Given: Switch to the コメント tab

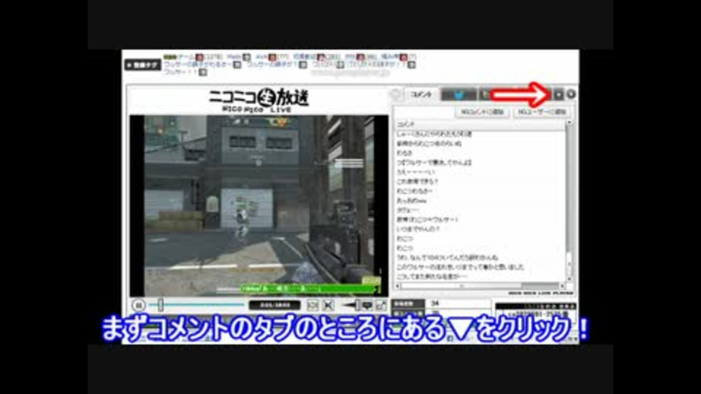Looking at the screenshot, I should (421, 94).
